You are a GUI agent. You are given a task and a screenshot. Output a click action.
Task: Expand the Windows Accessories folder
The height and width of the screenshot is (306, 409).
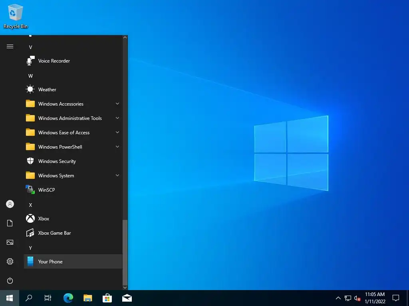click(73, 104)
